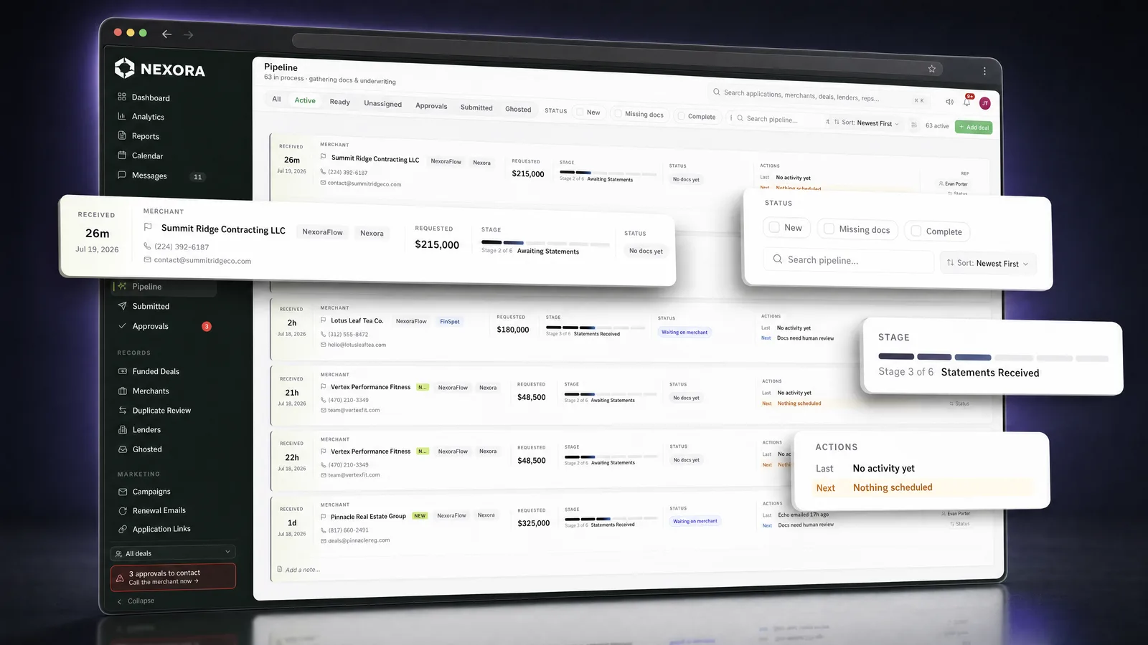Click FinSpot tag on Lotus Leaf Tea row
1148x645 pixels.
(450, 321)
